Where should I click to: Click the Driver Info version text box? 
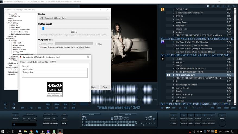click(55, 73)
